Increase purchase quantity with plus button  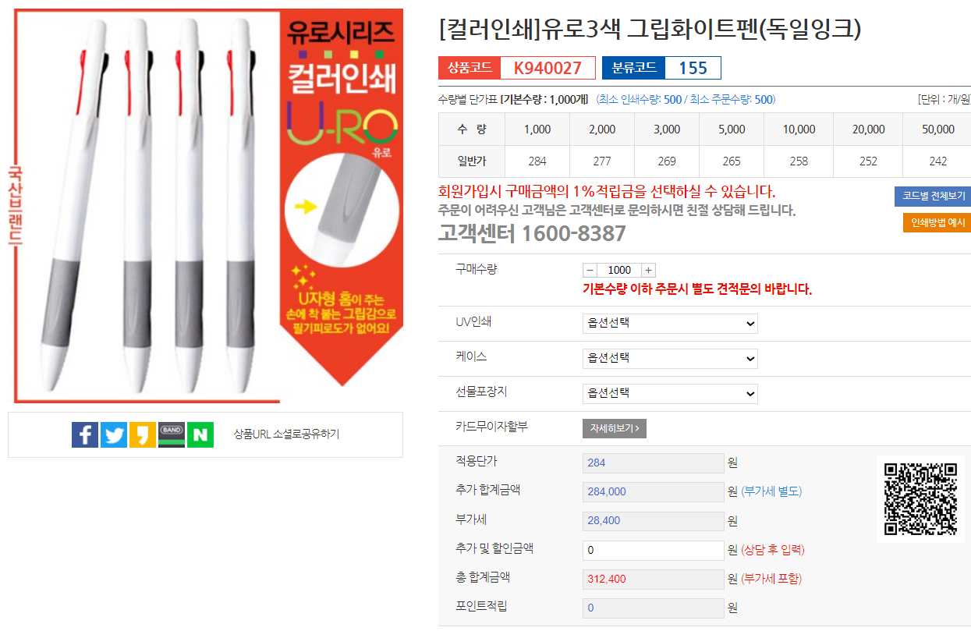point(648,270)
